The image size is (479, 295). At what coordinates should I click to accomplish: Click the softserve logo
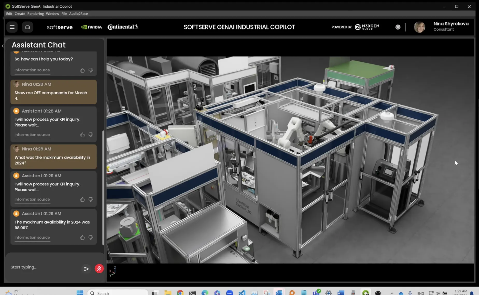coord(60,27)
